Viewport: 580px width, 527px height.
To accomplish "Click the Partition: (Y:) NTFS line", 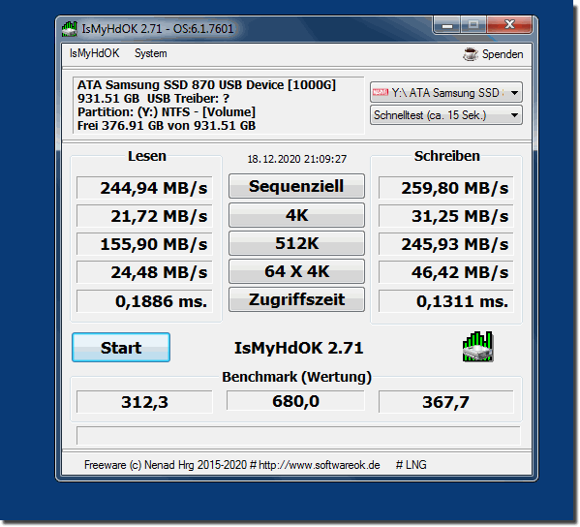I will [167, 111].
